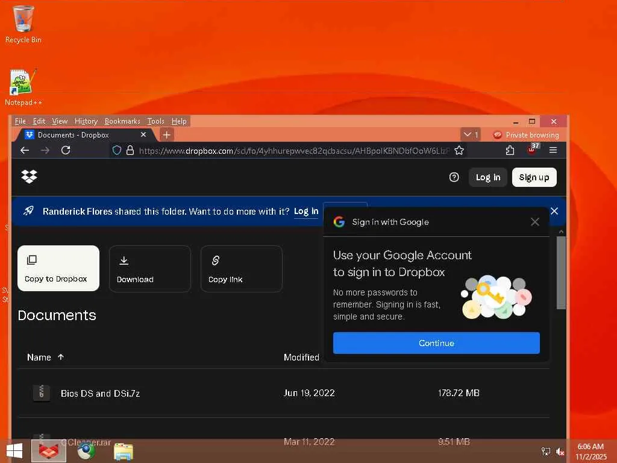Click the taskbar clock showing 6:06 AM
The height and width of the screenshot is (463, 617).
590,452
